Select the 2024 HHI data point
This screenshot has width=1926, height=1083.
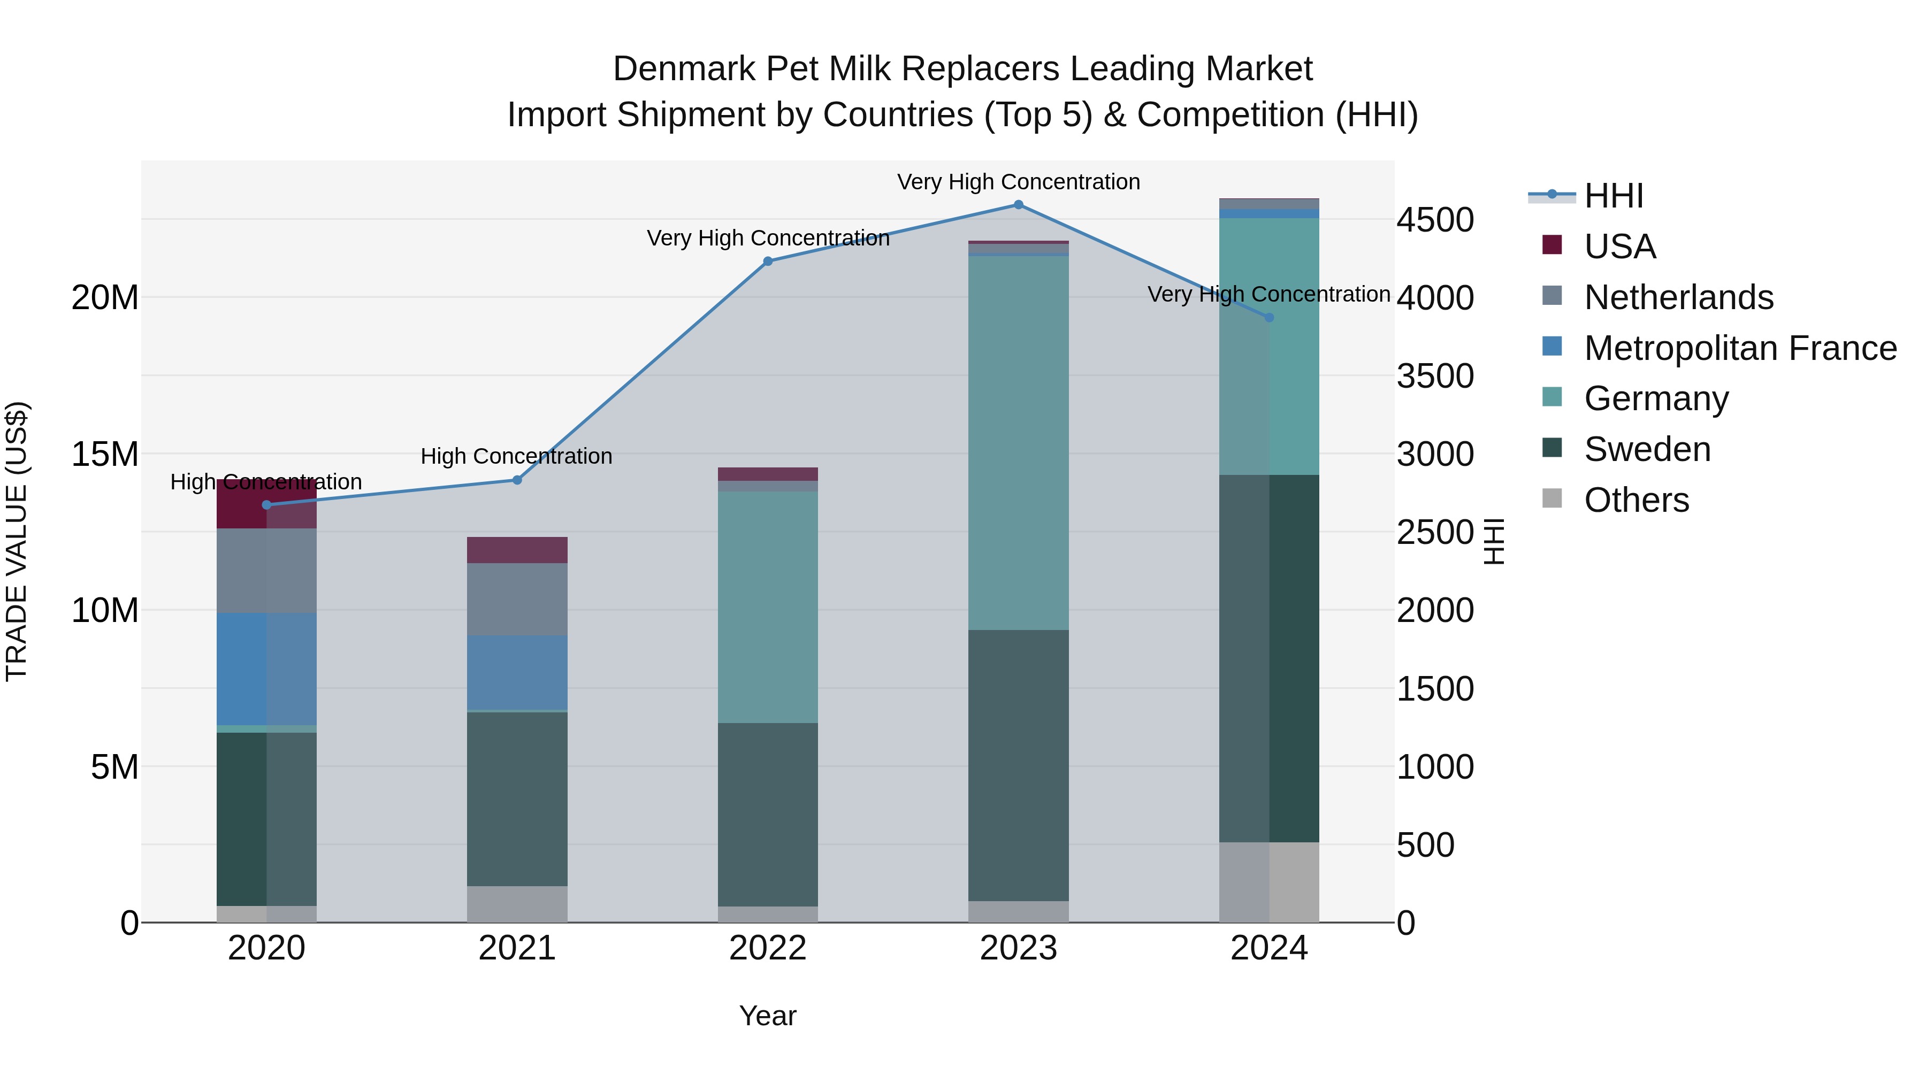pyautogui.click(x=1269, y=318)
